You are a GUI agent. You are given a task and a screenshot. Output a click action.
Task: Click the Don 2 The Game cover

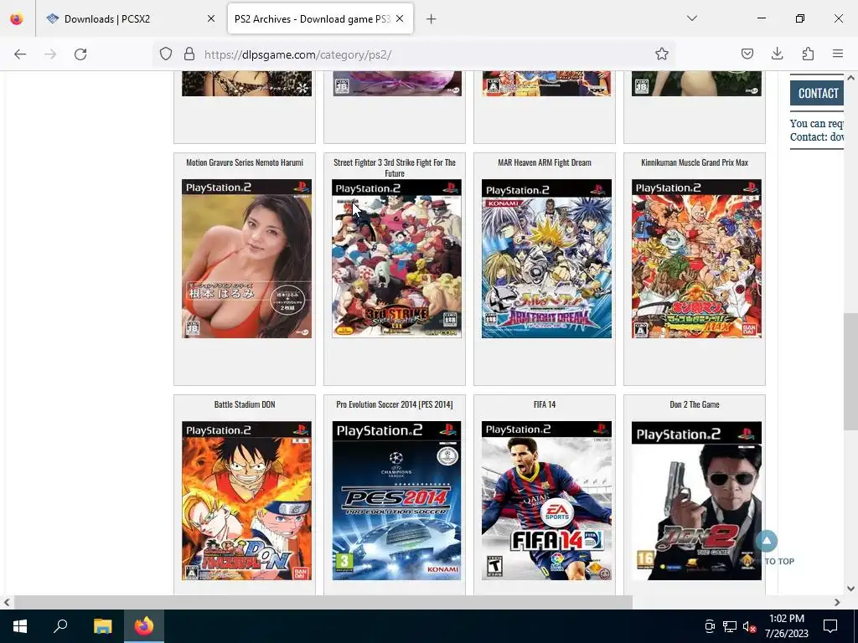click(696, 501)
